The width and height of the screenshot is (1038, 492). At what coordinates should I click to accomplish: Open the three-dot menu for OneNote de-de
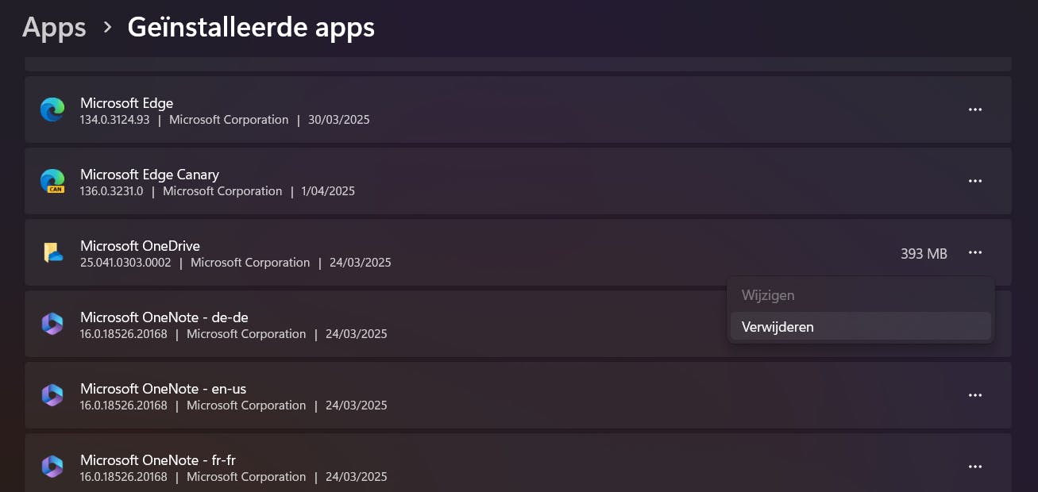(x=975, y=324)
